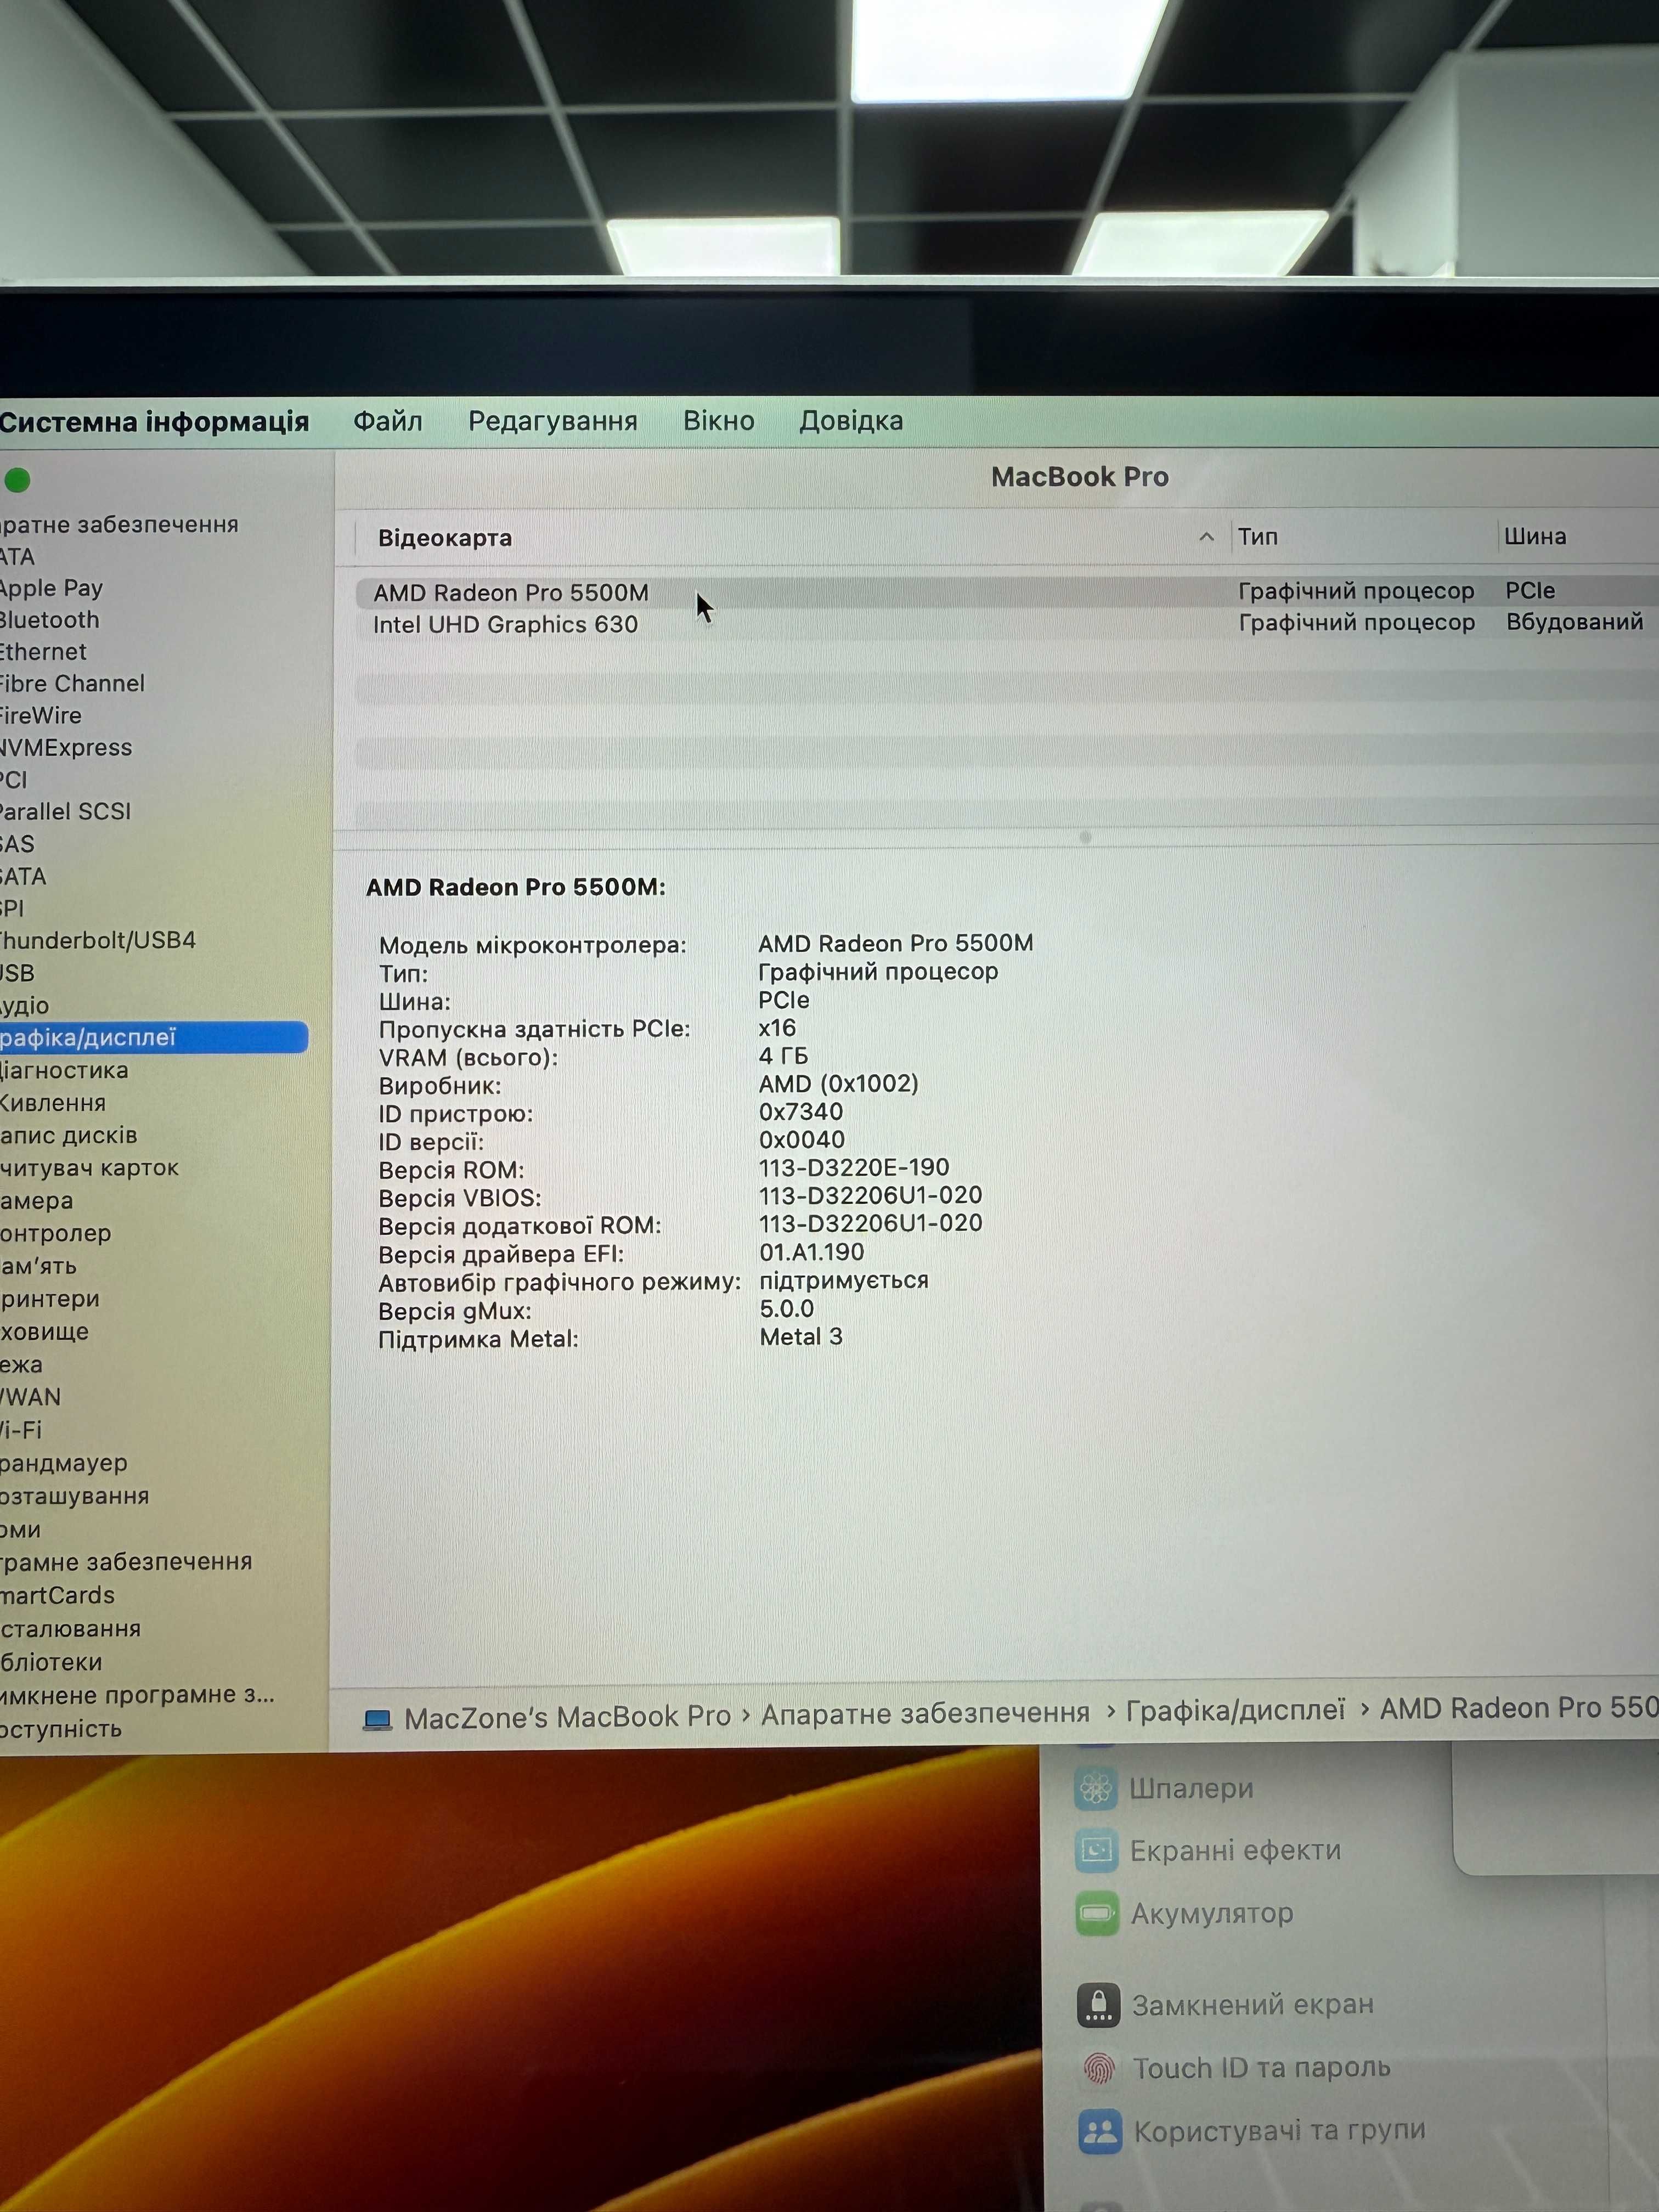Click the green zoom window button
The height and width of the screenshot is (2212, 1659).
[17, 481]
